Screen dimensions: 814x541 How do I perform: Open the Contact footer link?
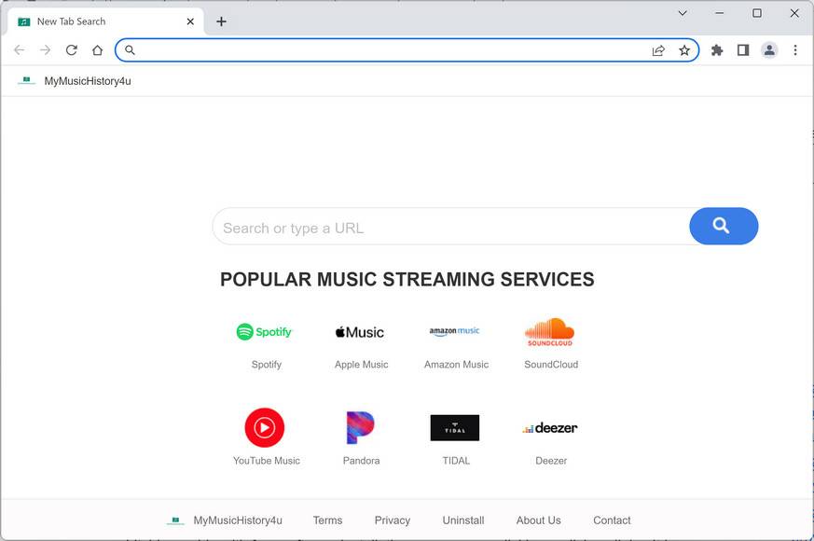coord(612,520)
